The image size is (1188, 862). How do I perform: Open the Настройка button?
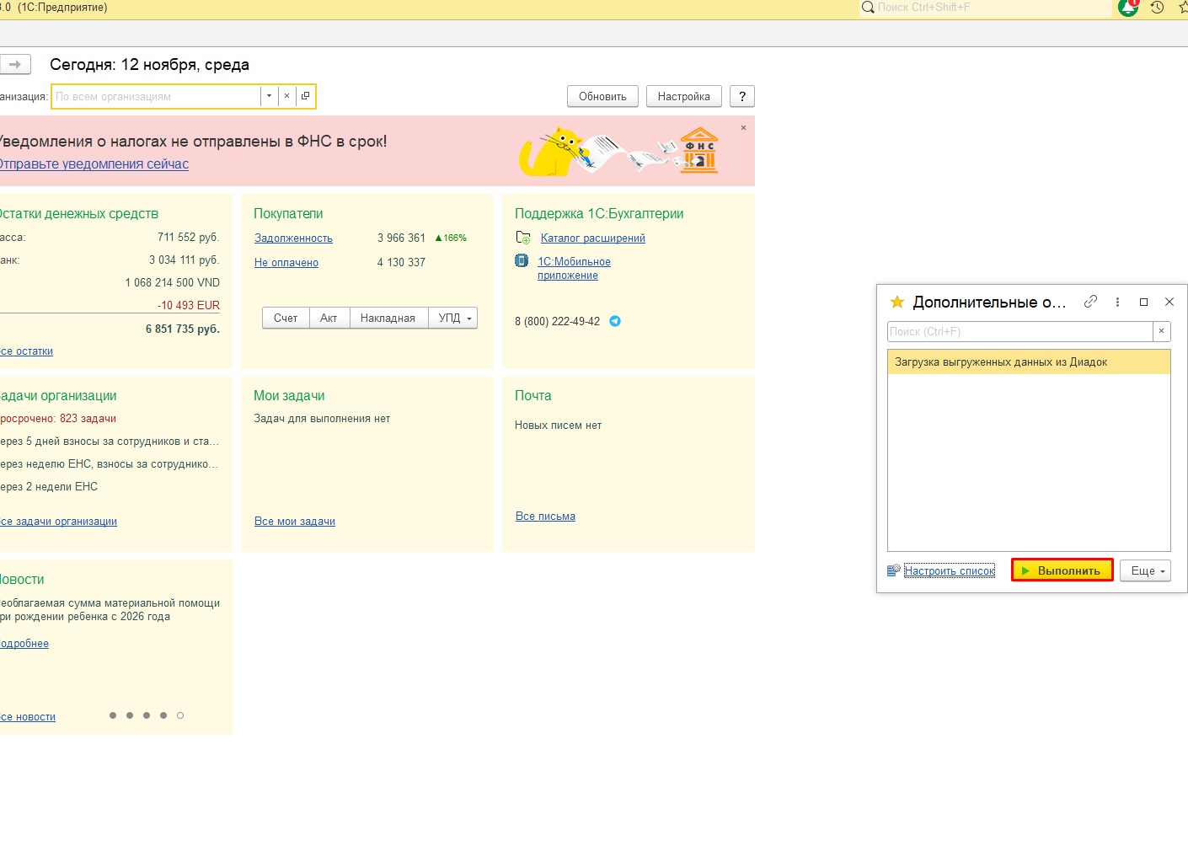coord(684,96)
